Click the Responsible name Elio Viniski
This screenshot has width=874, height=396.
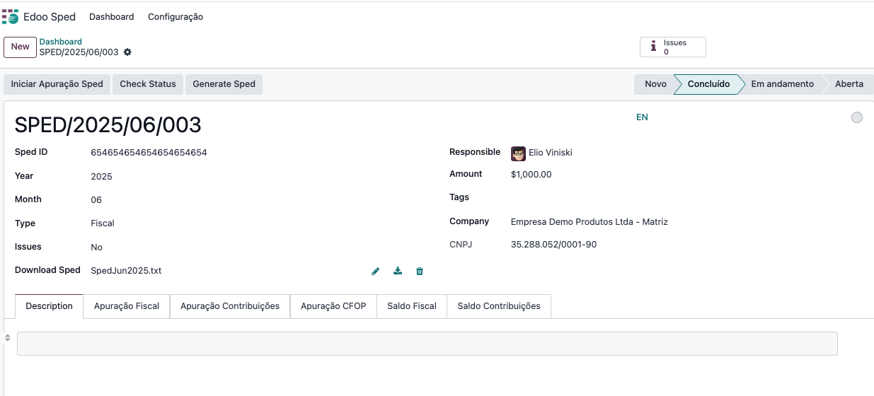pos(551,153)
